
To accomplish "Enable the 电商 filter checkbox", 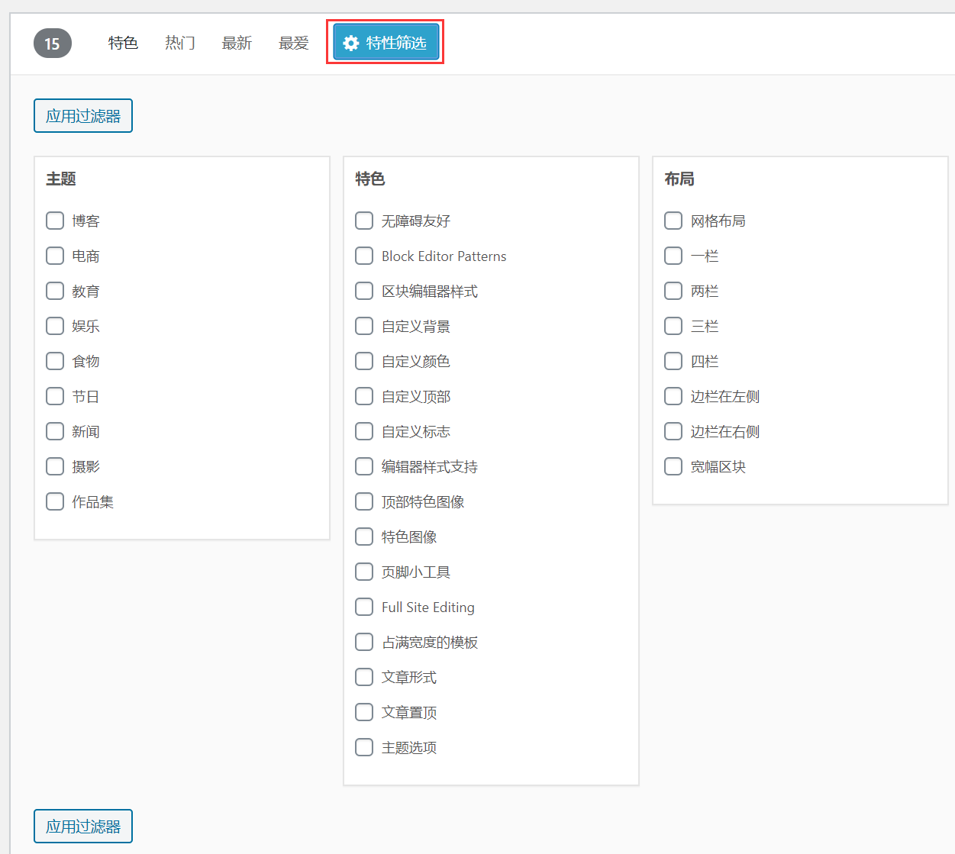I will (55, 256).
